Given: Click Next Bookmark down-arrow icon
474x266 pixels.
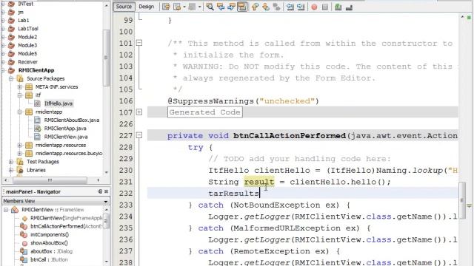Looking at the screenshot, I should (x=266, y=7).
